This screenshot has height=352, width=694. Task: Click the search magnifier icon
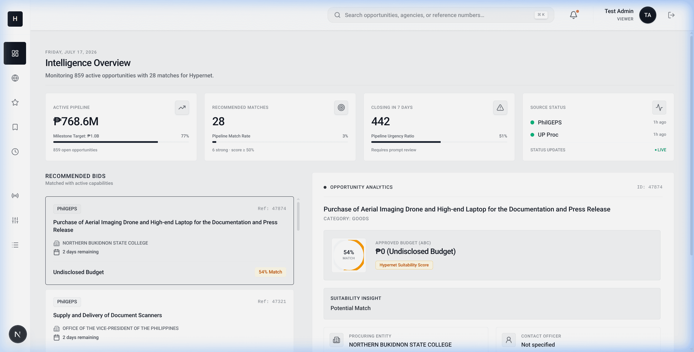coord(337,15)
